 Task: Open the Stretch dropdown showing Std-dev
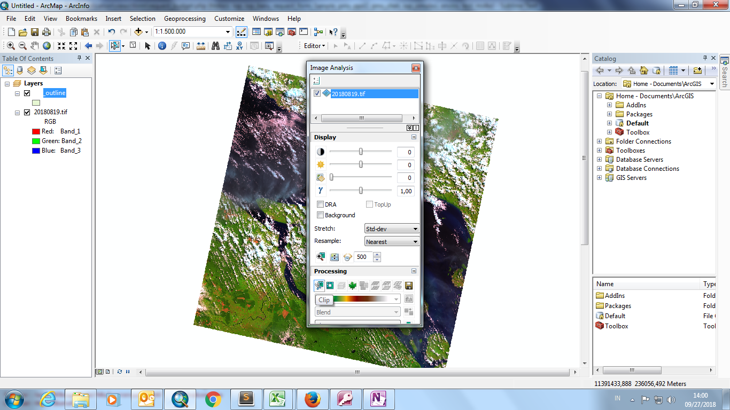(x=392, y=229)
